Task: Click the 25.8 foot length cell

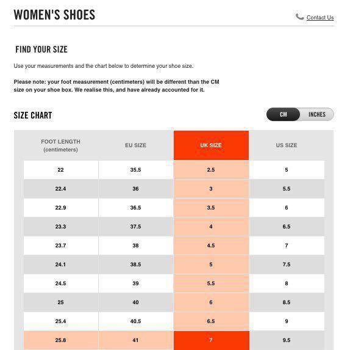Action: [x=61, y=340]
